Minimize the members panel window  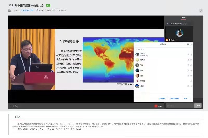184,44
